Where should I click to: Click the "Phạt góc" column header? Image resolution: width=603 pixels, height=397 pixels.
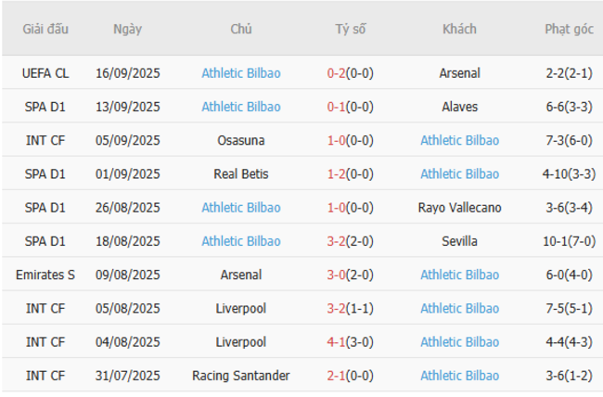click(569, 29)
